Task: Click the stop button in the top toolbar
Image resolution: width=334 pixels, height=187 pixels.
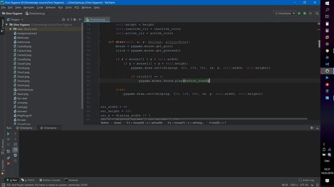Action: point(311,14)
